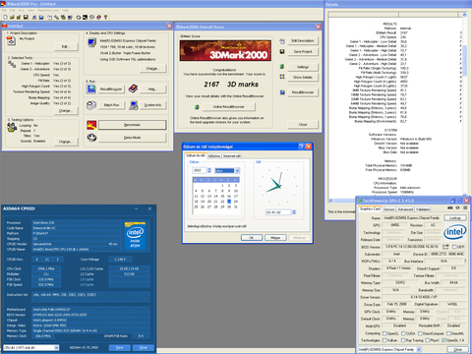Toggle the OpenGL 1.4 checkbox in GPU-Z

pos(443,340)
